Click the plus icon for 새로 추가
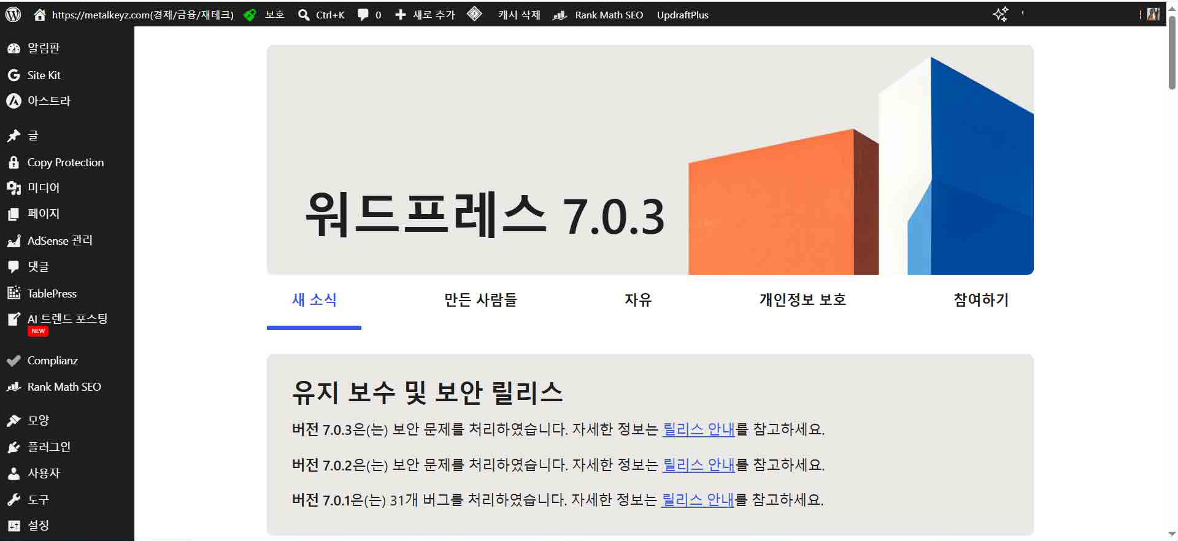Screen dimensions: 1178x541 click(x=401, y=15)
